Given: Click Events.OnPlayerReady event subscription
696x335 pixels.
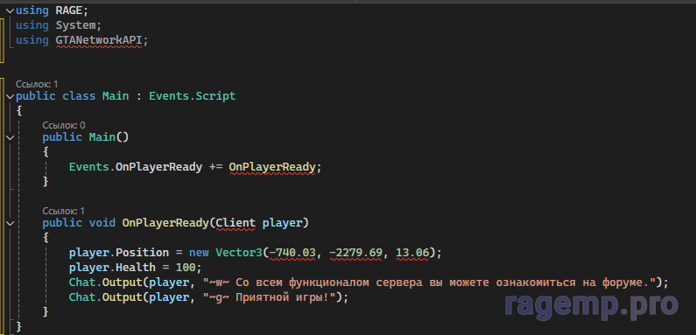Looking at the screenshot, I should point(136,167).
